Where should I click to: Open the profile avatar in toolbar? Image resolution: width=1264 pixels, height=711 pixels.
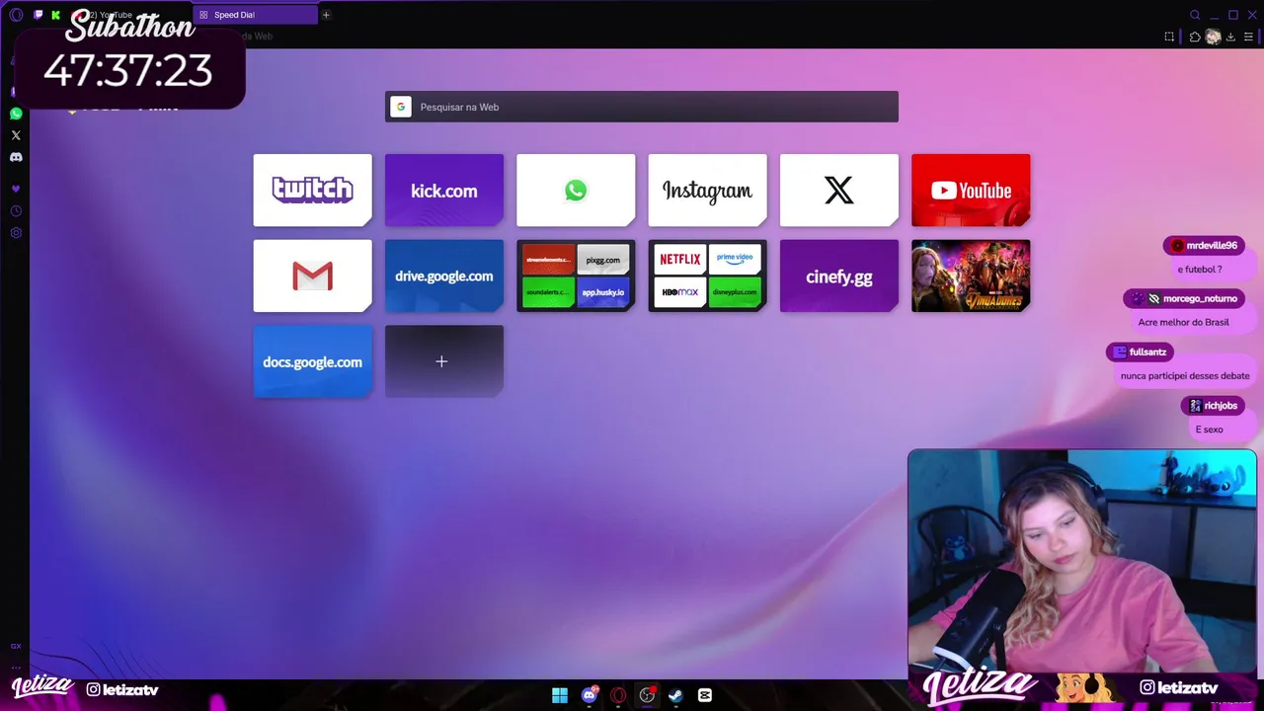tap(1213, 37)
